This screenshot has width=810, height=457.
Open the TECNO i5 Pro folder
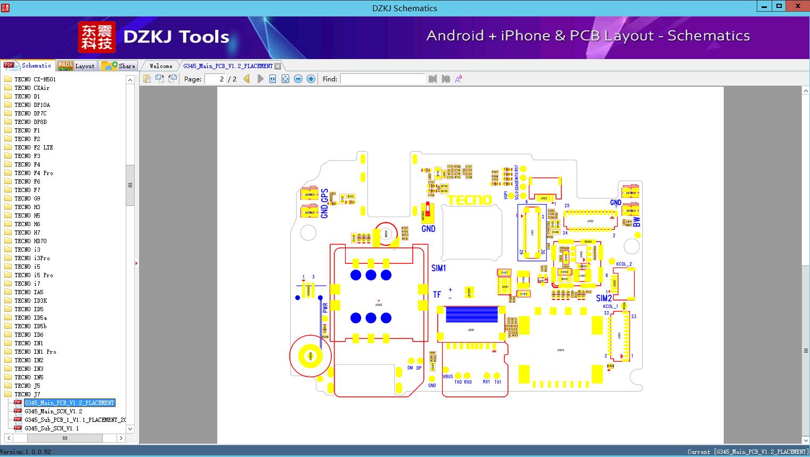[x=34, y=275]
